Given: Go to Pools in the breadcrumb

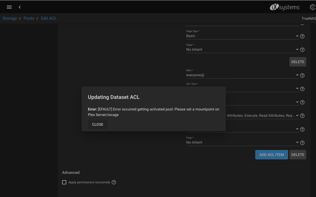Looking at the screenshot, I should pyautogui.click(x=29, y=18).
